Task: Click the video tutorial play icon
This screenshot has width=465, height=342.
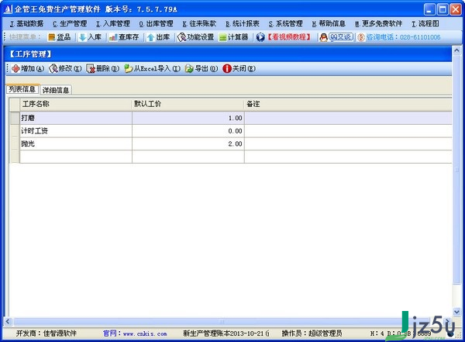Action: click(260, 37)
